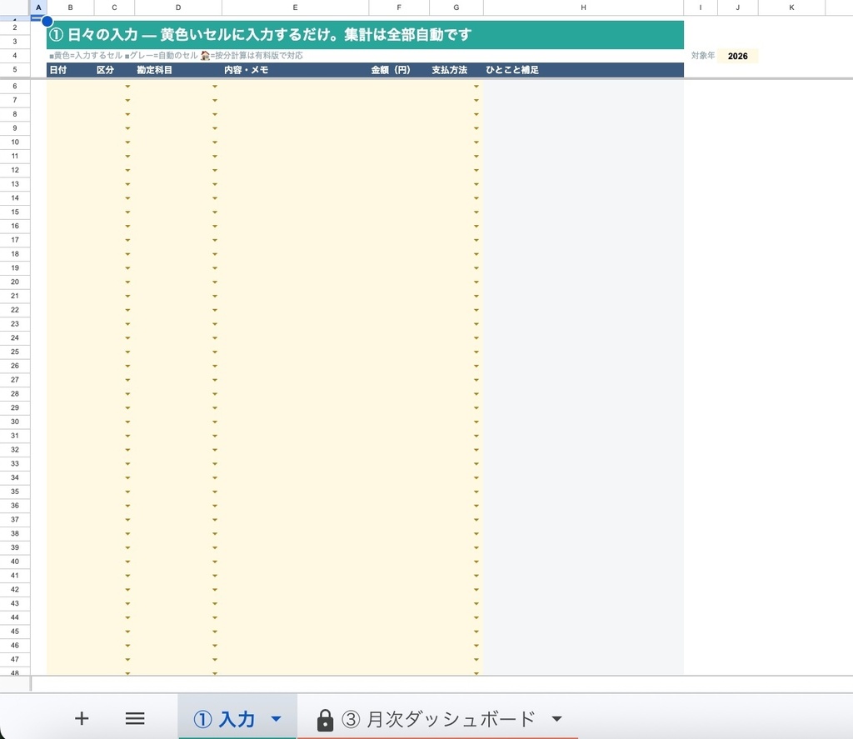Add a new sheet with the plus icon
The image size is (853, 739).
82,718
